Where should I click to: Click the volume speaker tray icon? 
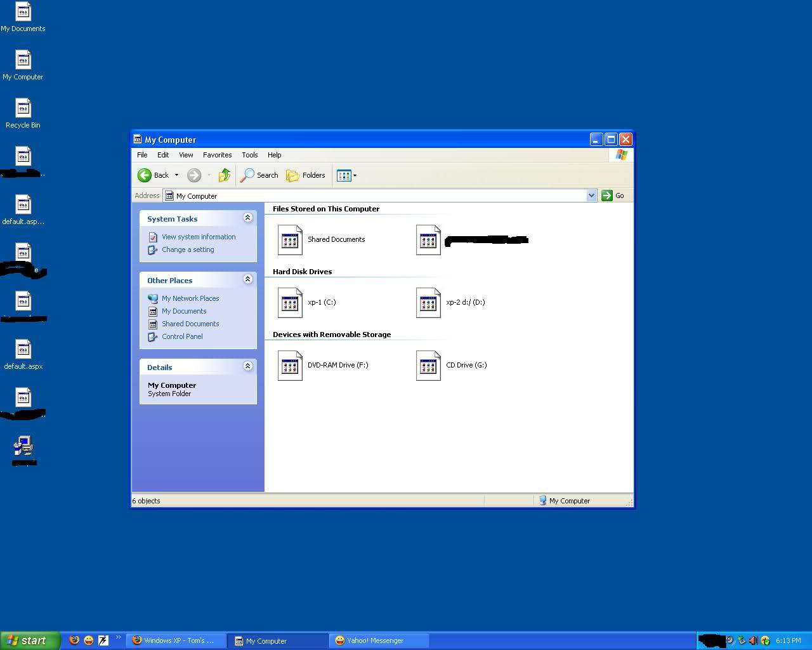753,640
